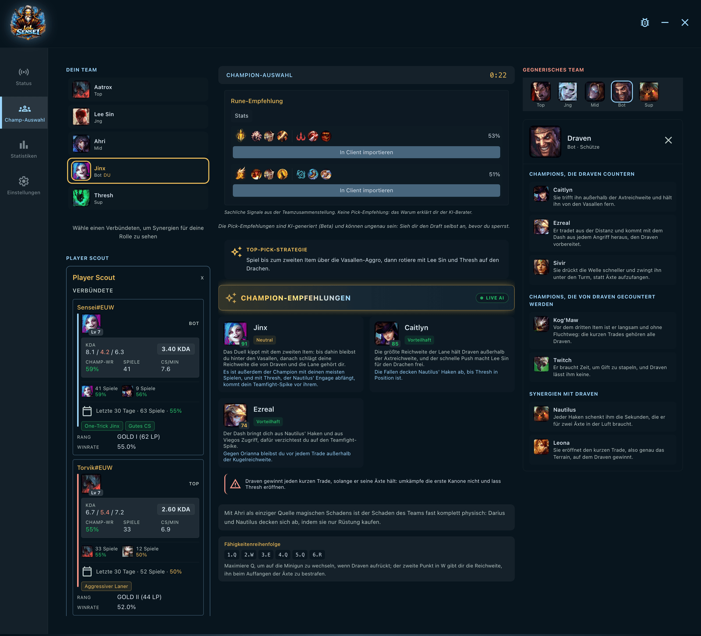Select Ezreal champion recommendation card
701x636 pixels.
tap(291, 433)
